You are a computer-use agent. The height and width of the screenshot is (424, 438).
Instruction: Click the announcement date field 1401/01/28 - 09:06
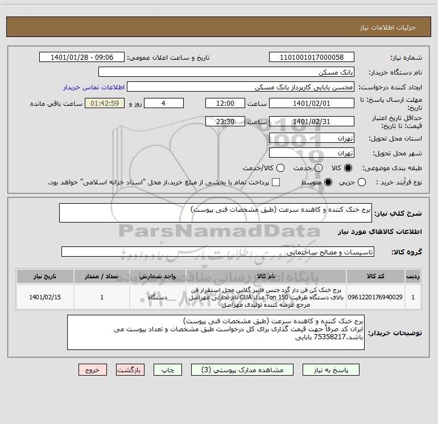pyautogui.click(x=82, y=57)
